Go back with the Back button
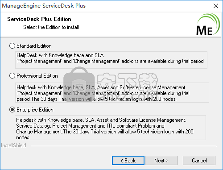 (128, 161)
